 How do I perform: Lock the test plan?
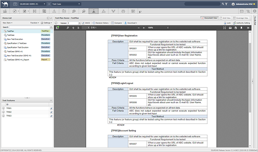coord(227,23)
